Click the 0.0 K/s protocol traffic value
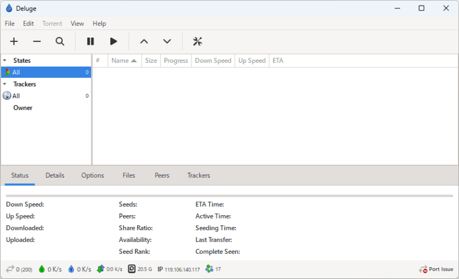The image size is (459, 279). tap(114, 269)
